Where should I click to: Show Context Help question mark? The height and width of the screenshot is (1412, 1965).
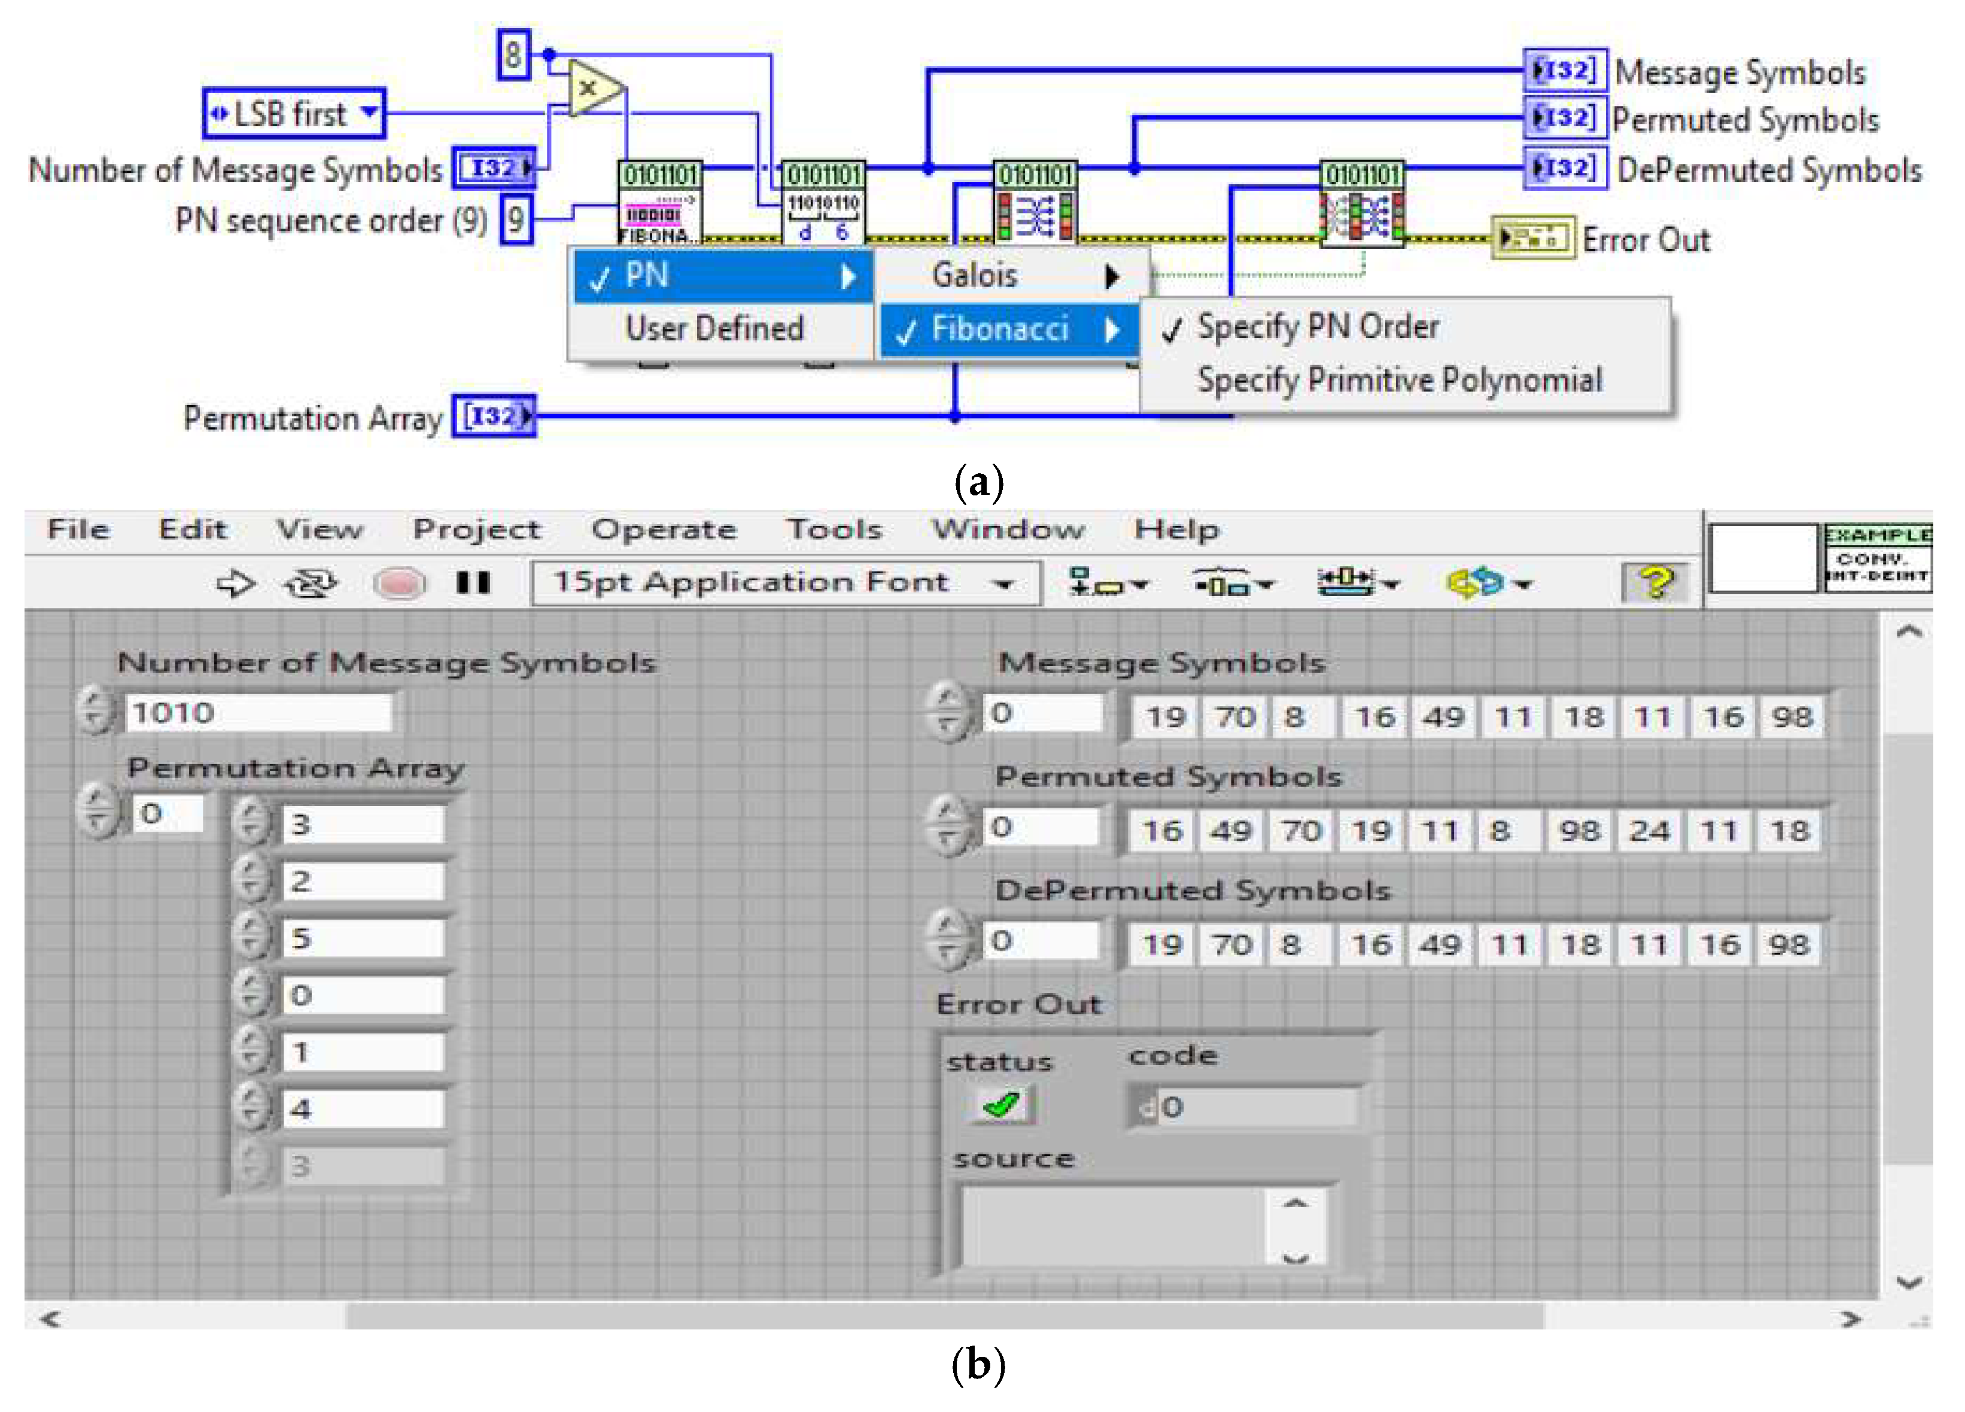click(1655, 583)
